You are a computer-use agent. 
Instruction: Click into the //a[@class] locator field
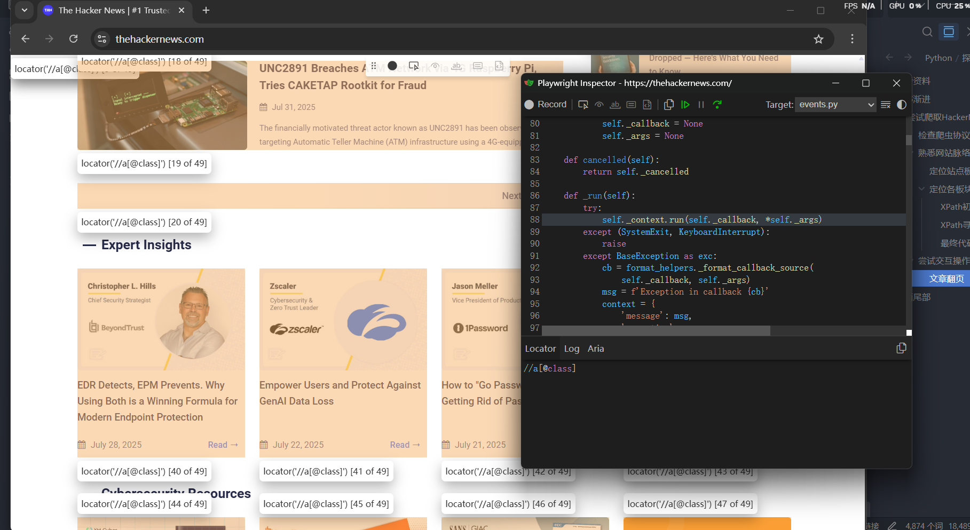coord(715,368)
